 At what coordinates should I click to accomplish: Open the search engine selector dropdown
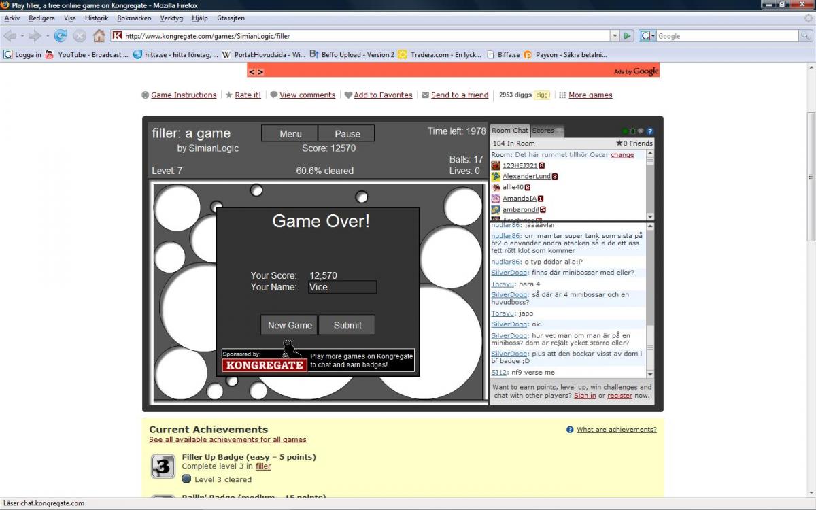653,36
